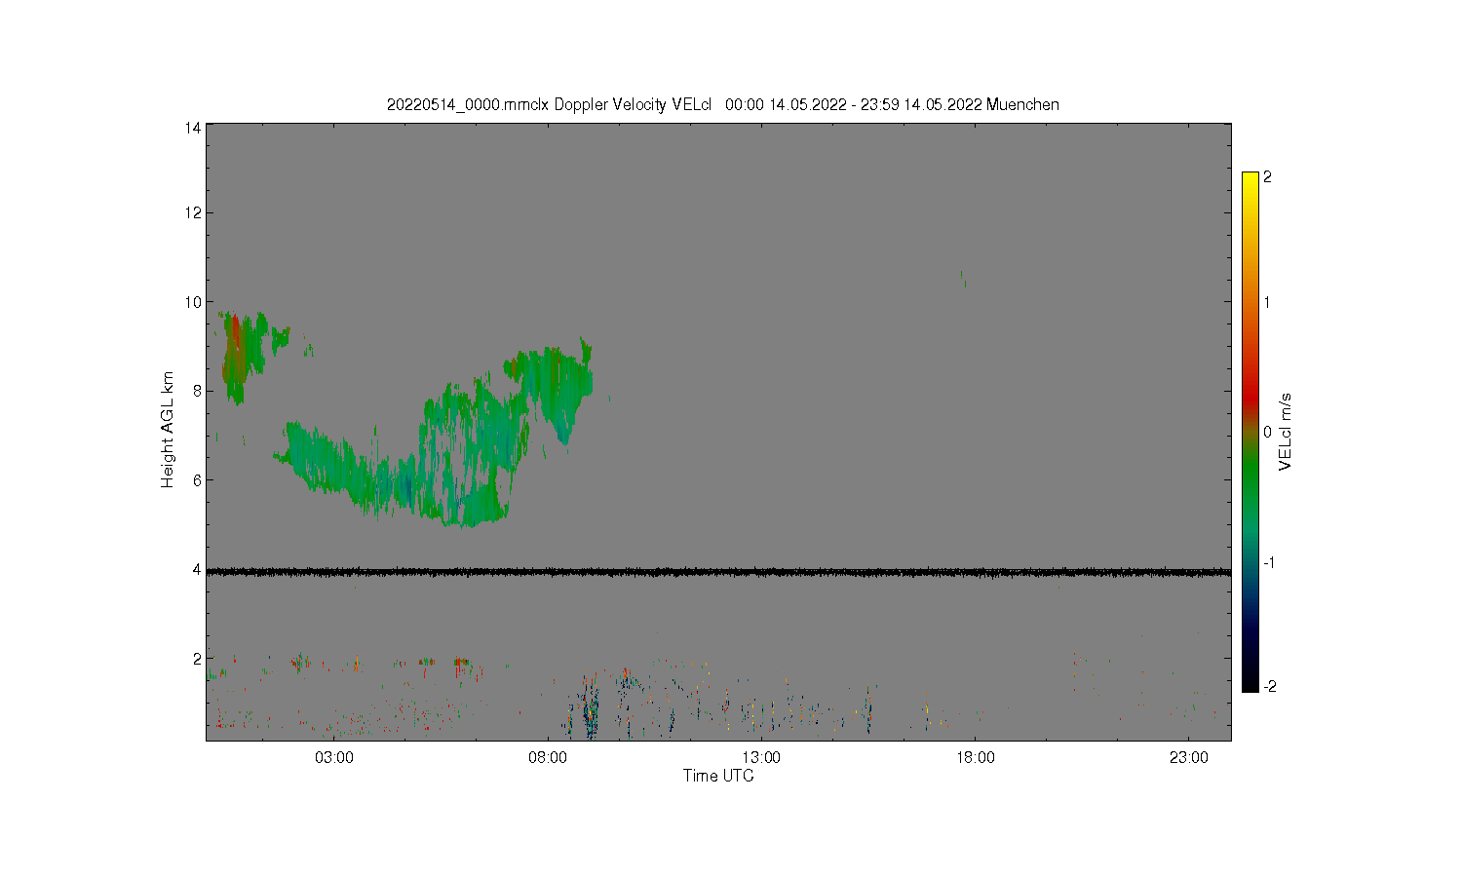Click the height tick label 12
The height and width of the screenshot is (877, 1462).
coord(193,212)
